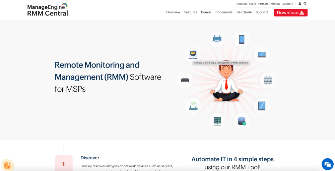Click the Discover step heading
Image resolution: width=335 pixels, height=171 pixels.
click(x=90, y=158)
